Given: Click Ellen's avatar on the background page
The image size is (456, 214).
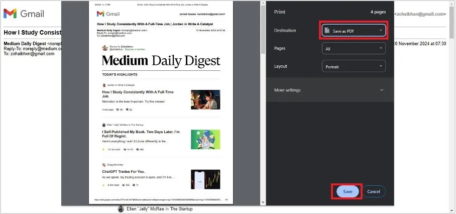Looking at the screenshot, I should 121,209.
